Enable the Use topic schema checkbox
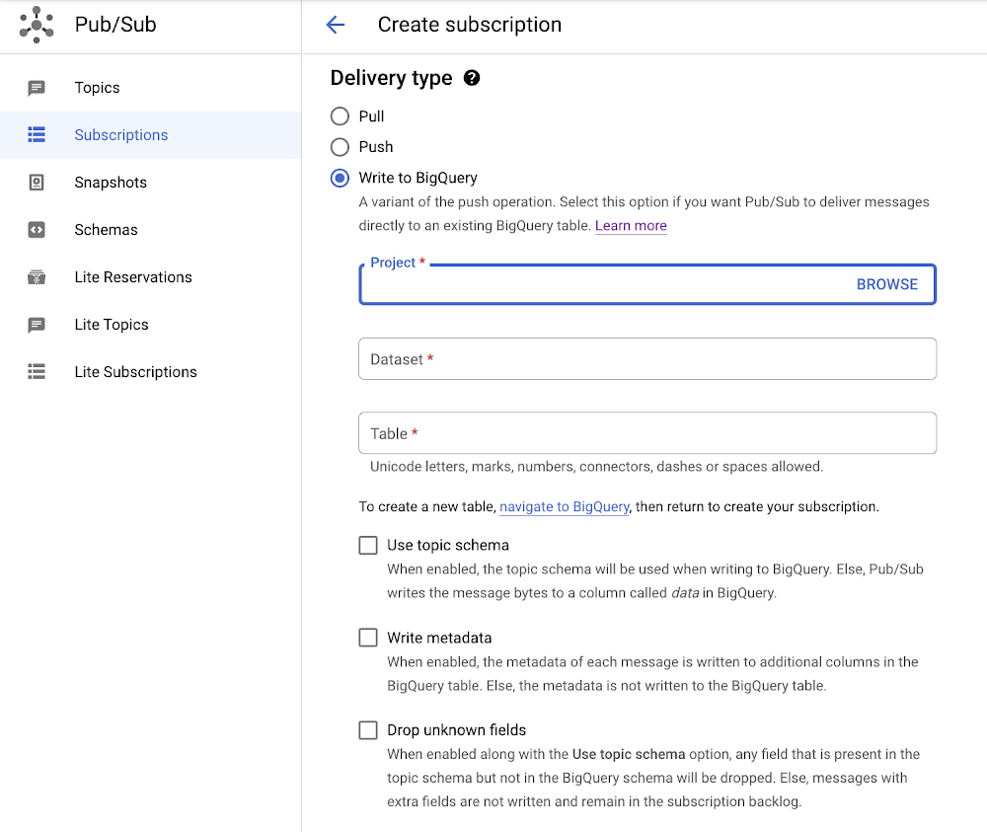 coord(368,545)
